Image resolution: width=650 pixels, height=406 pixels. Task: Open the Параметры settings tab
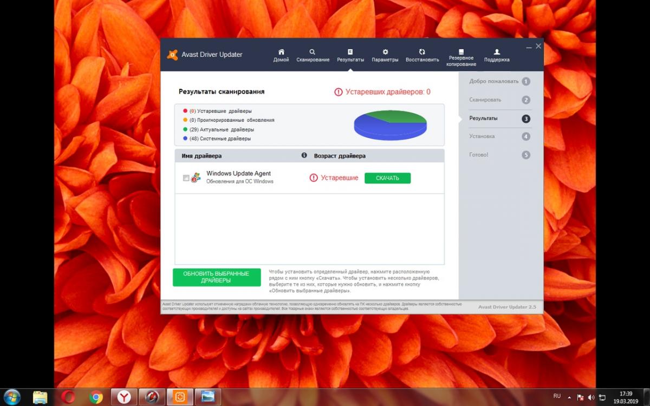[385, 55]
